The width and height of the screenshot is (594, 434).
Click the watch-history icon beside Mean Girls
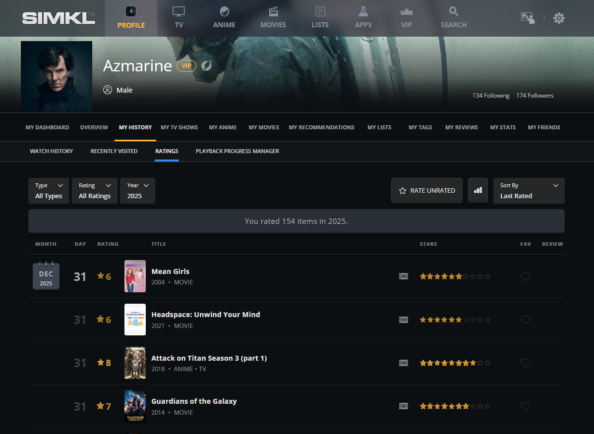404,276
